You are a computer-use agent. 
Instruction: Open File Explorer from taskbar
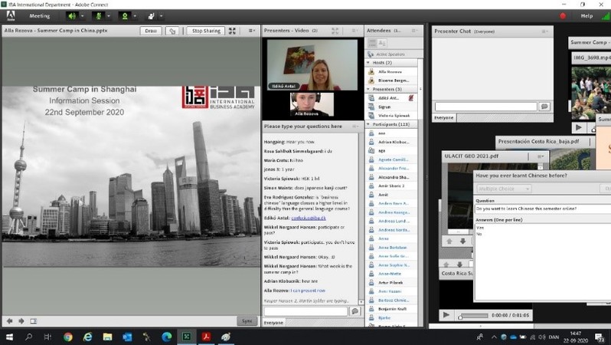coord(107,337)
